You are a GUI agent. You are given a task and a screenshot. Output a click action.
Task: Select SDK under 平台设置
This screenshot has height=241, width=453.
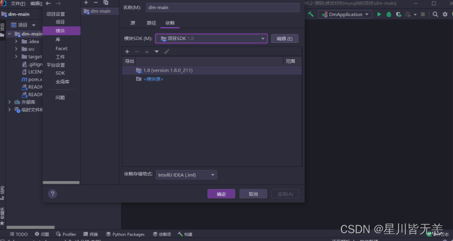coord(60,73)
